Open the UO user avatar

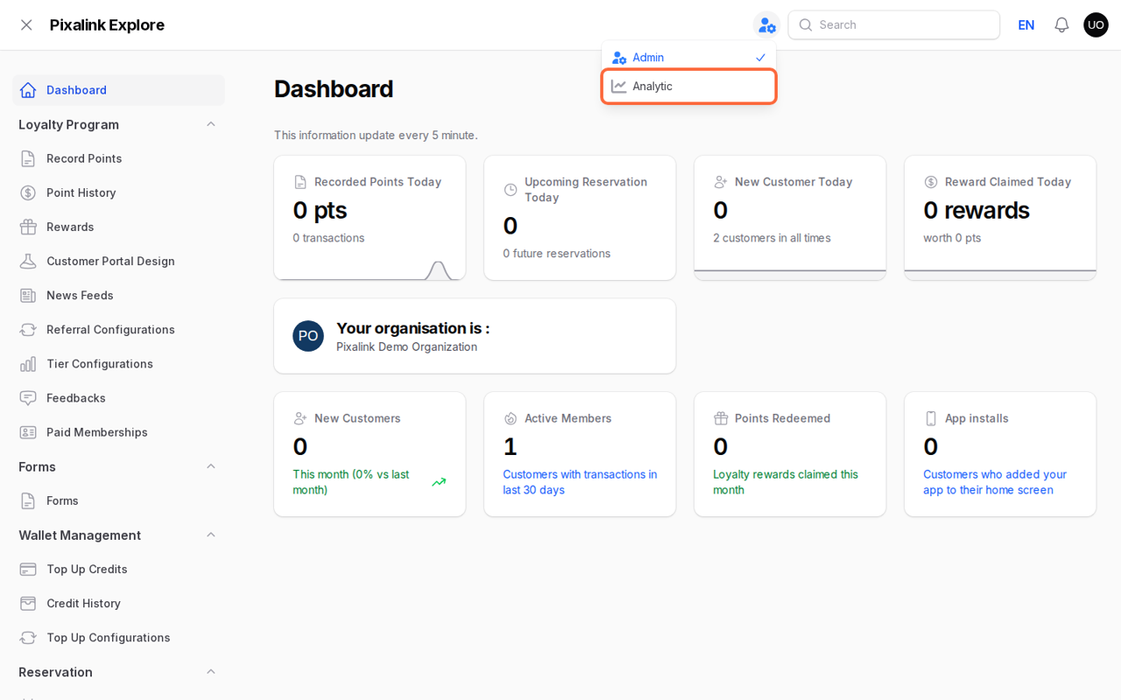[x=1096, y=24]
